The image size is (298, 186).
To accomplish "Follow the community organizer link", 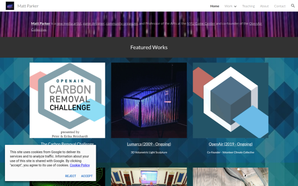I will pyautogui.click(x=122, y=23).
